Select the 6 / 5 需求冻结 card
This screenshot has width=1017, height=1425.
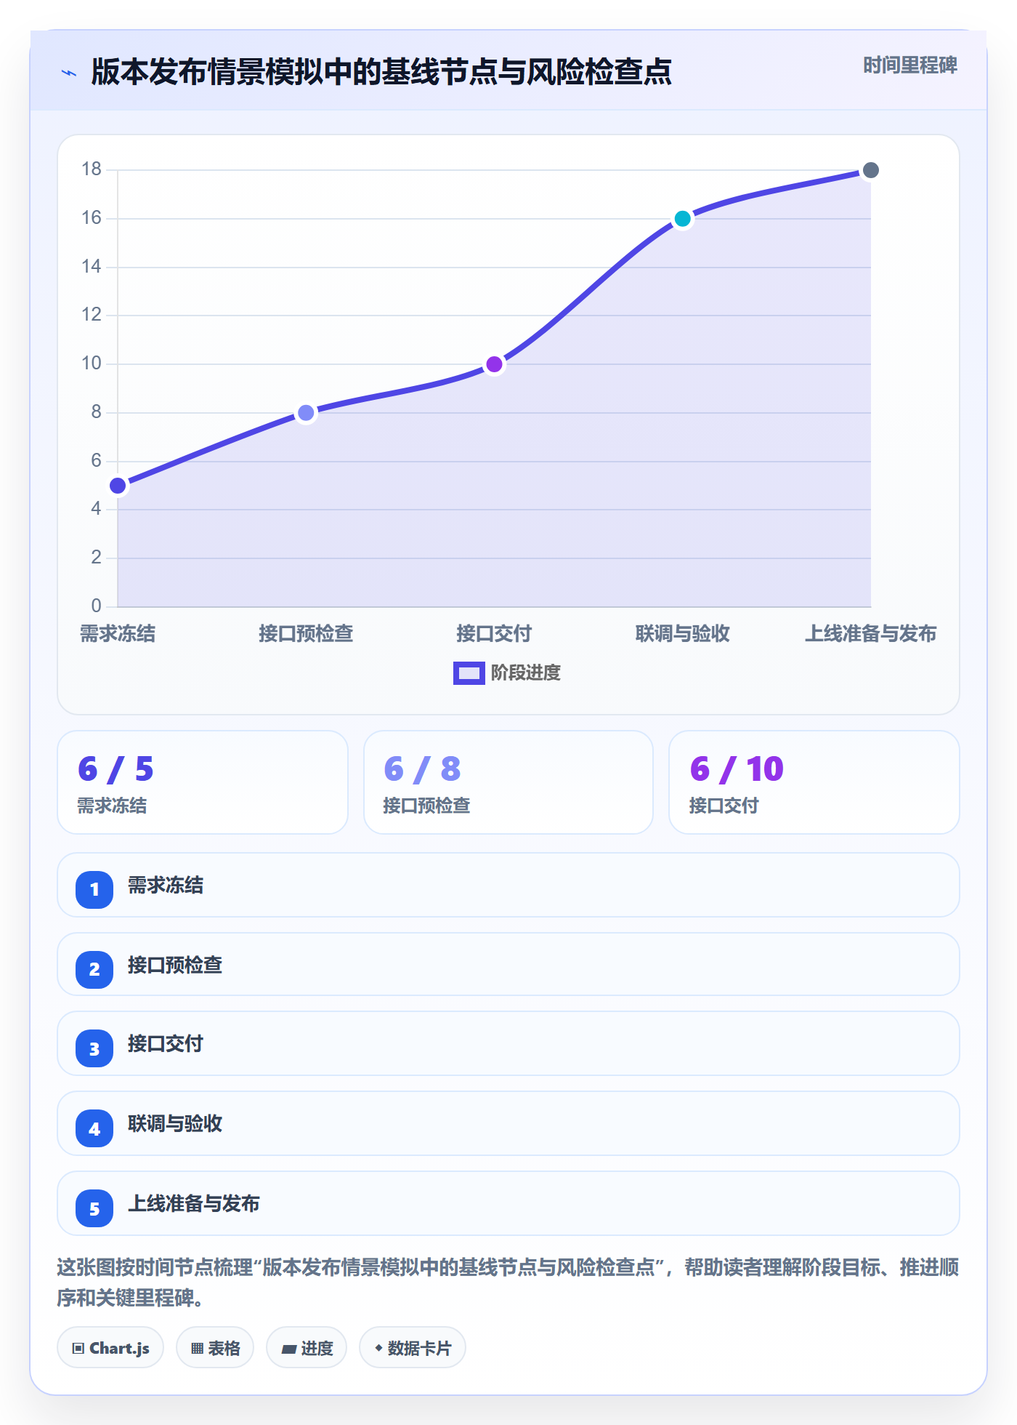coord(203,782)
